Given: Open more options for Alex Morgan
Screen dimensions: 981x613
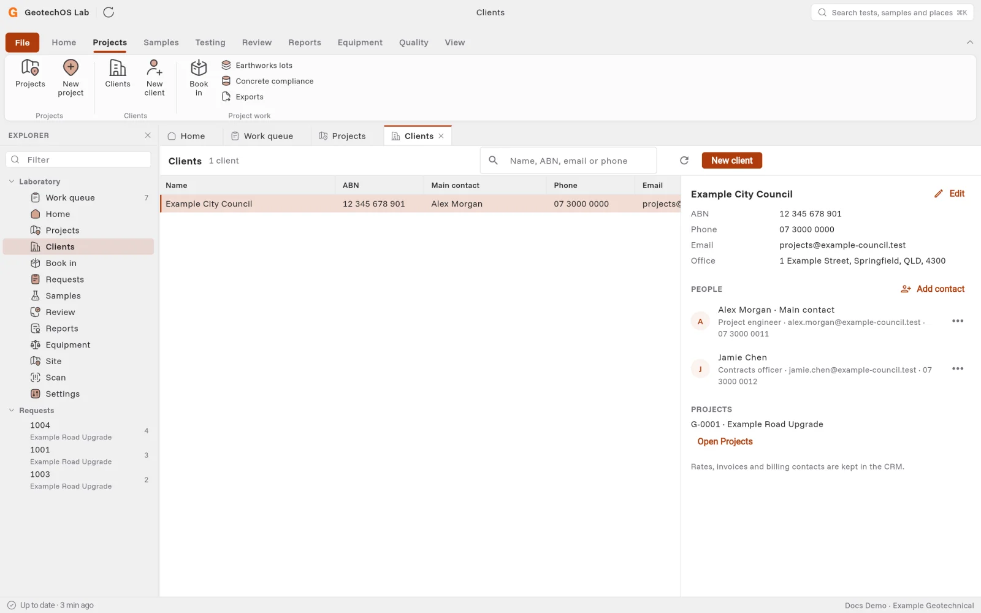Looking at the screenshot, I should (958, 321).
